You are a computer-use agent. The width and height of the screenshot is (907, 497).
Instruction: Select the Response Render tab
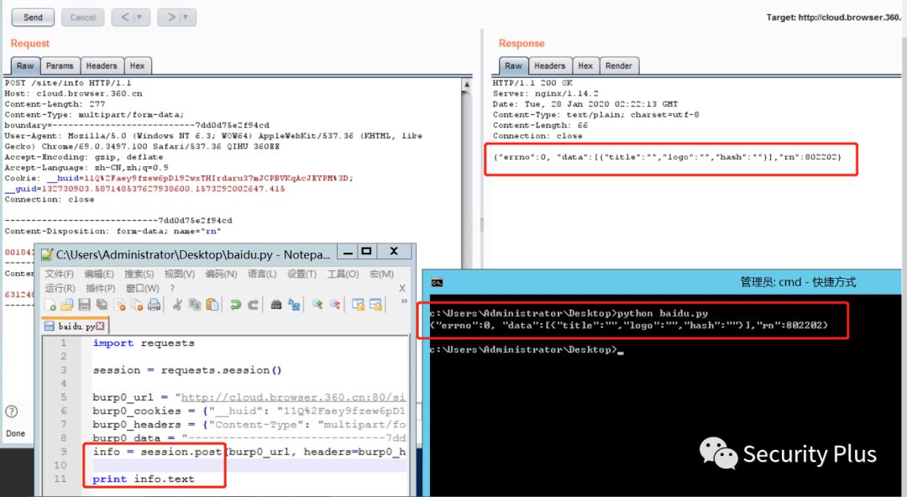pos(618,66)
